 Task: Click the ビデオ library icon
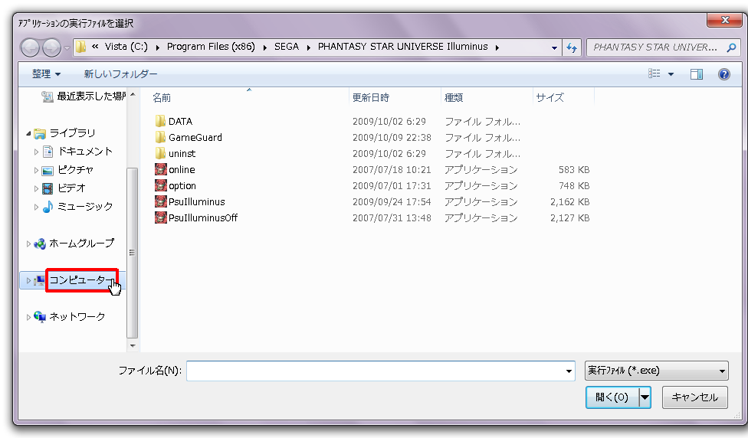click(x=48, y=188)
